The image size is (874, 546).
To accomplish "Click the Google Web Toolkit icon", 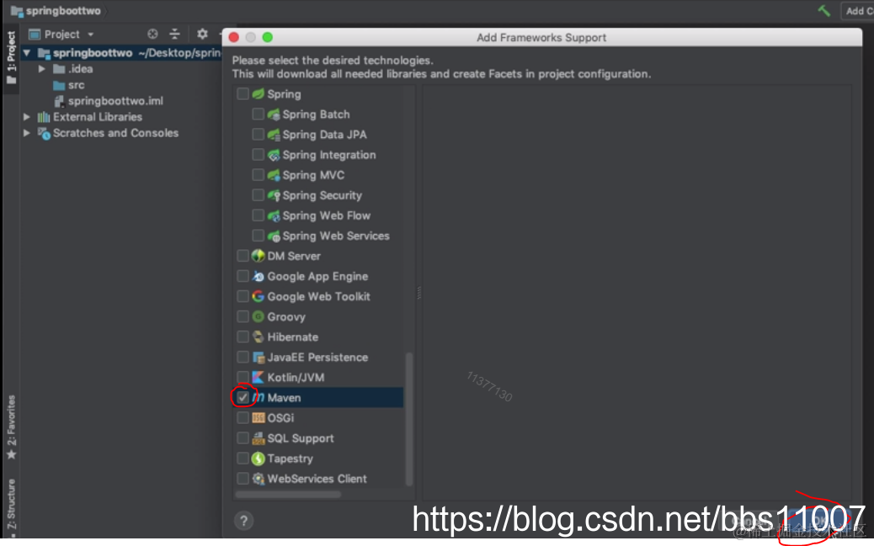I will (x=258, y=296).
